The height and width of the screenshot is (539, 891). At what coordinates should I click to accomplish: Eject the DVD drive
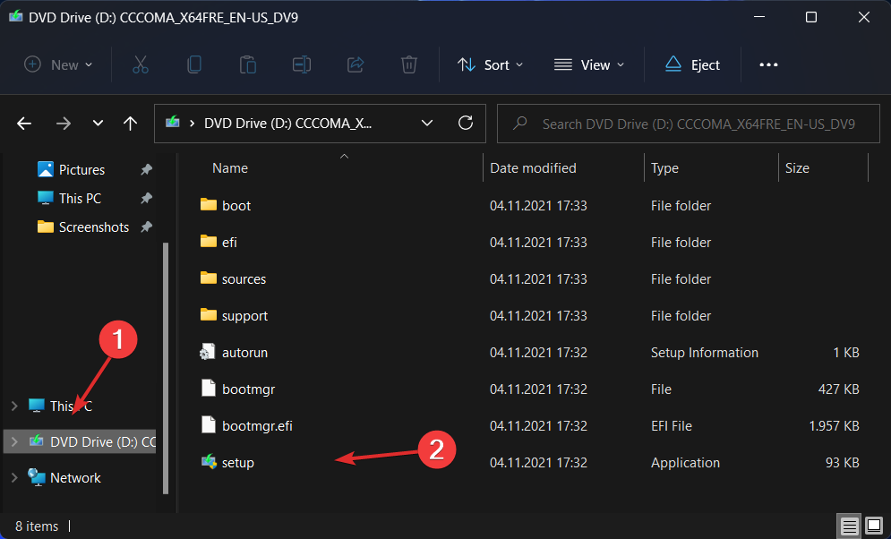pyautogui.click(x=693, y=64)
